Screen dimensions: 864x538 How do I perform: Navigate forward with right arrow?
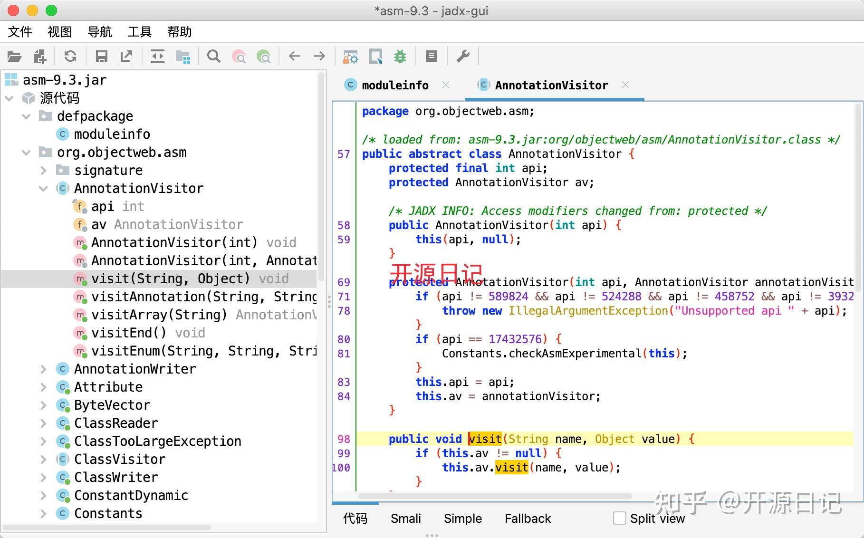point(319,57)
